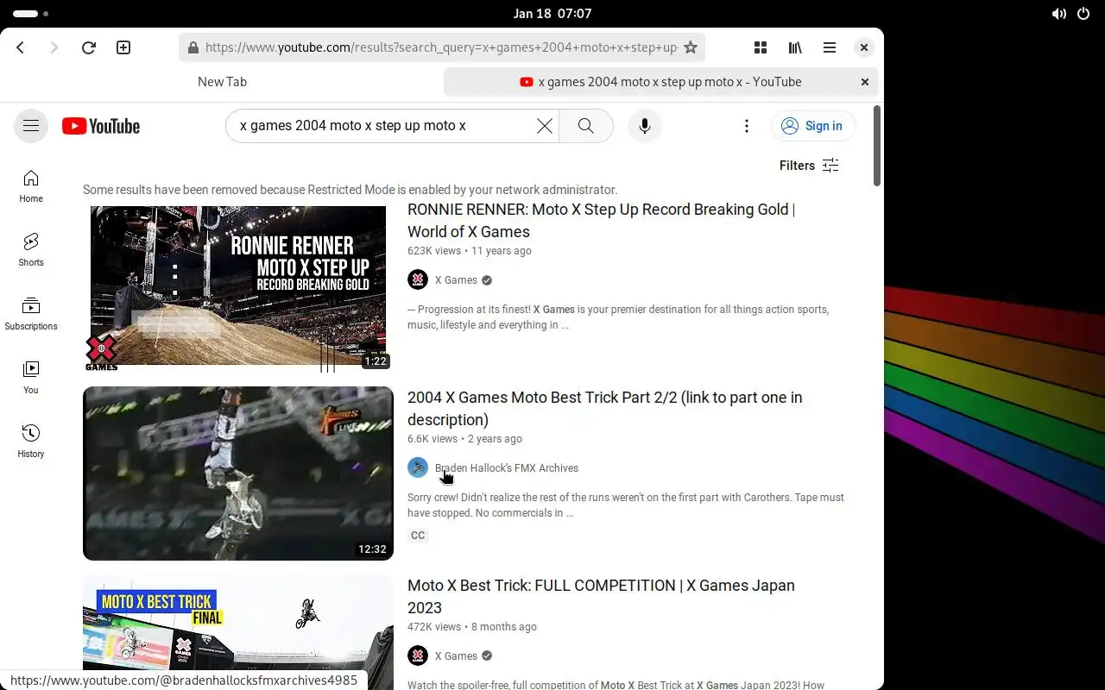Open the tab overview grid icon
Viewport: 1105px width, 690px height.
pos(761,47)
